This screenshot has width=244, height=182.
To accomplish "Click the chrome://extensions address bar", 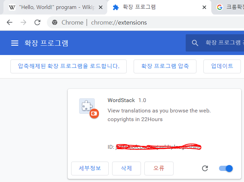I will coord(145,22).
